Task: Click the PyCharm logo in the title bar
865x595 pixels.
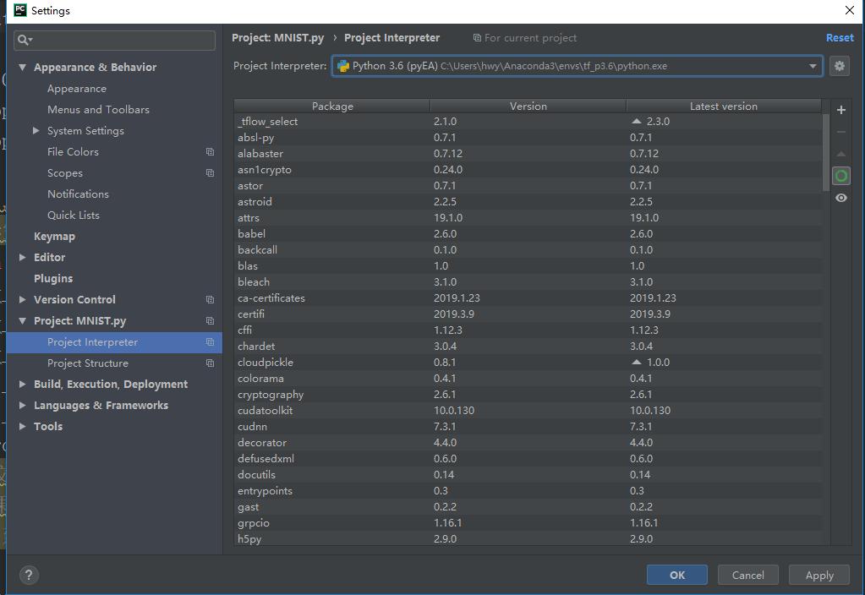Action: click(19, 10)
